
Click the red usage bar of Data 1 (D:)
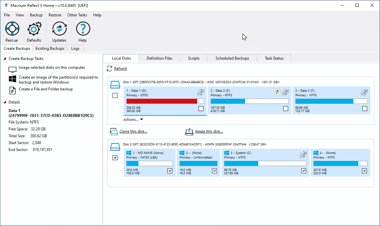click(x=165, y=101)
